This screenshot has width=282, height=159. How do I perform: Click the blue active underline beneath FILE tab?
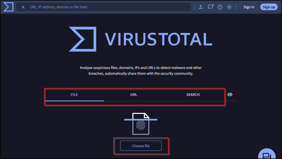pyautogui.click(x=74, y=101)
